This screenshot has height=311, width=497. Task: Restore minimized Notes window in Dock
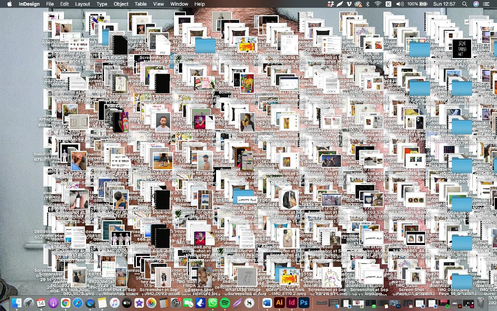coord(383,303)
